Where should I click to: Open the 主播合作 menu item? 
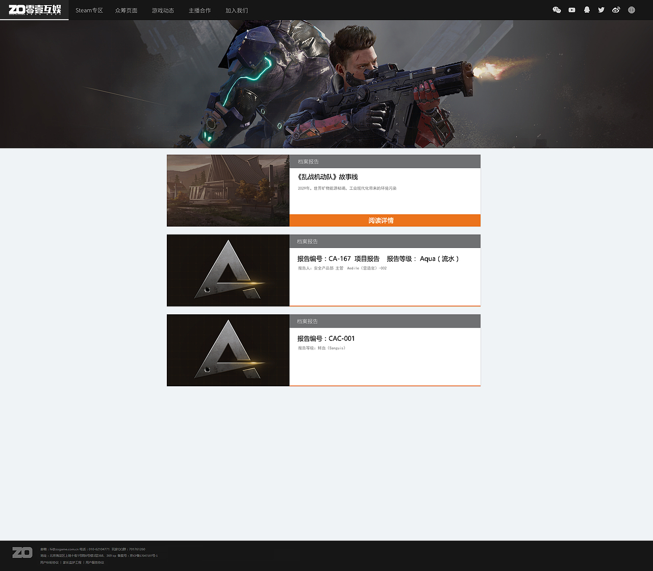point(199,10)
